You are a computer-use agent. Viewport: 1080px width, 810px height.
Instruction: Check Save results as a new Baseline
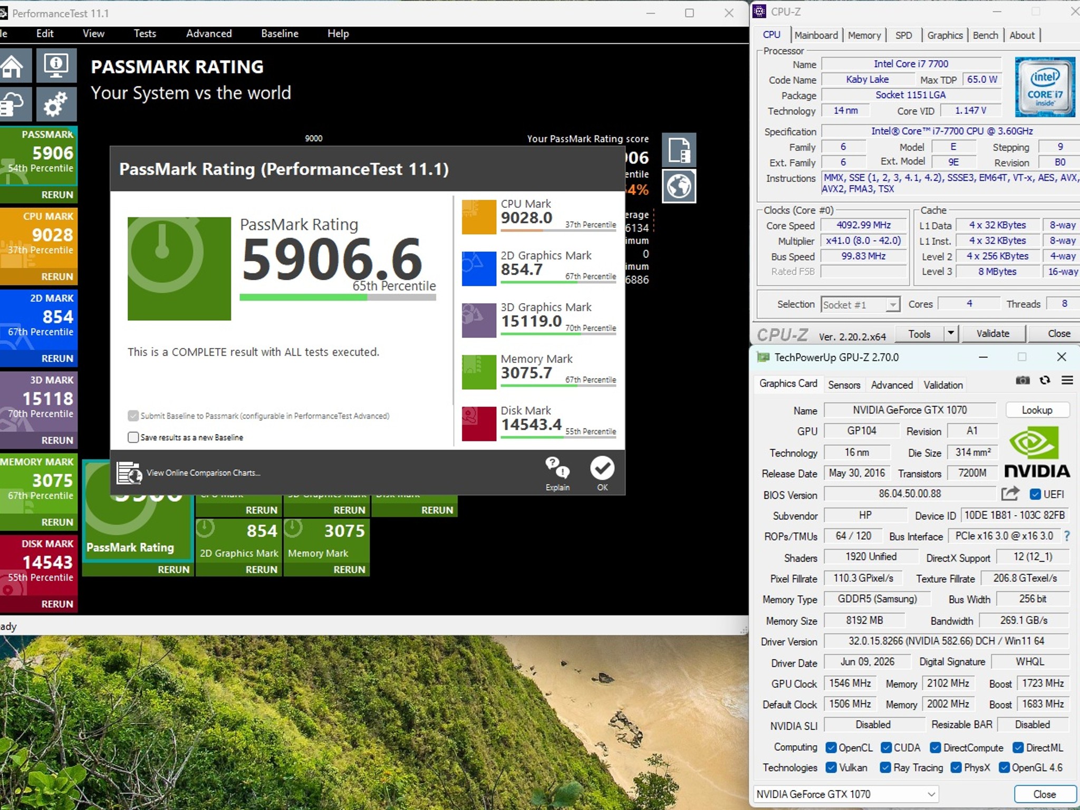pos(133,437)
